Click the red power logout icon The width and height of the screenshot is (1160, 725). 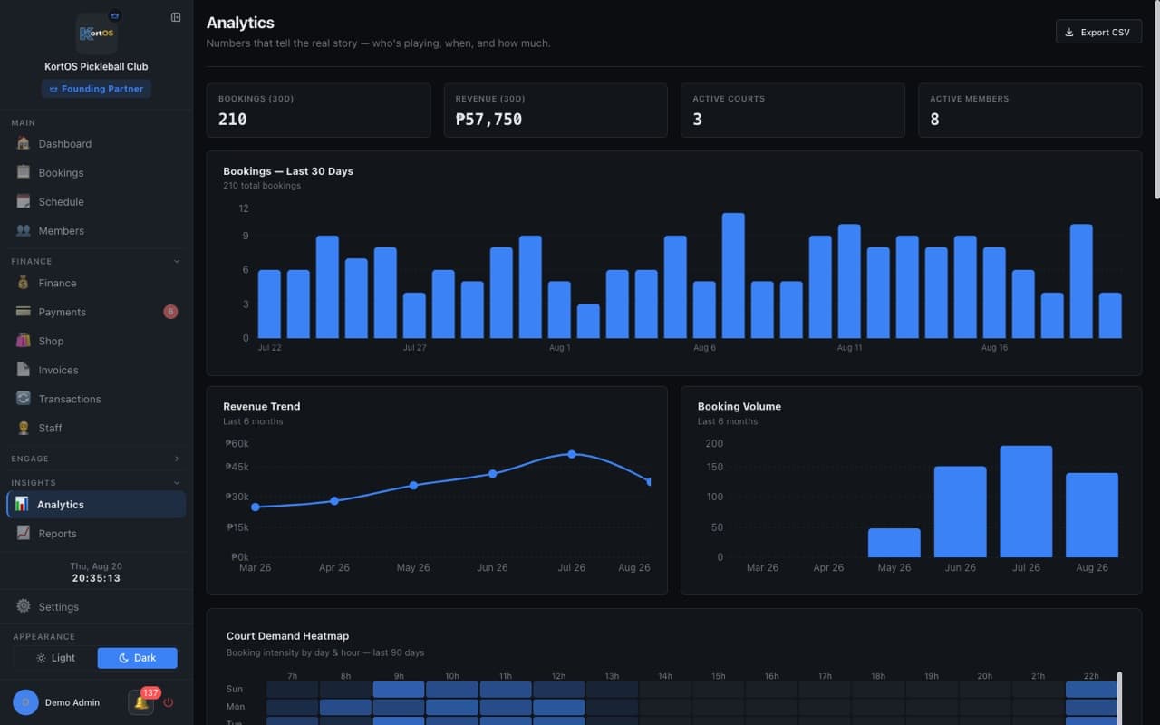click(x=168, y=702)
